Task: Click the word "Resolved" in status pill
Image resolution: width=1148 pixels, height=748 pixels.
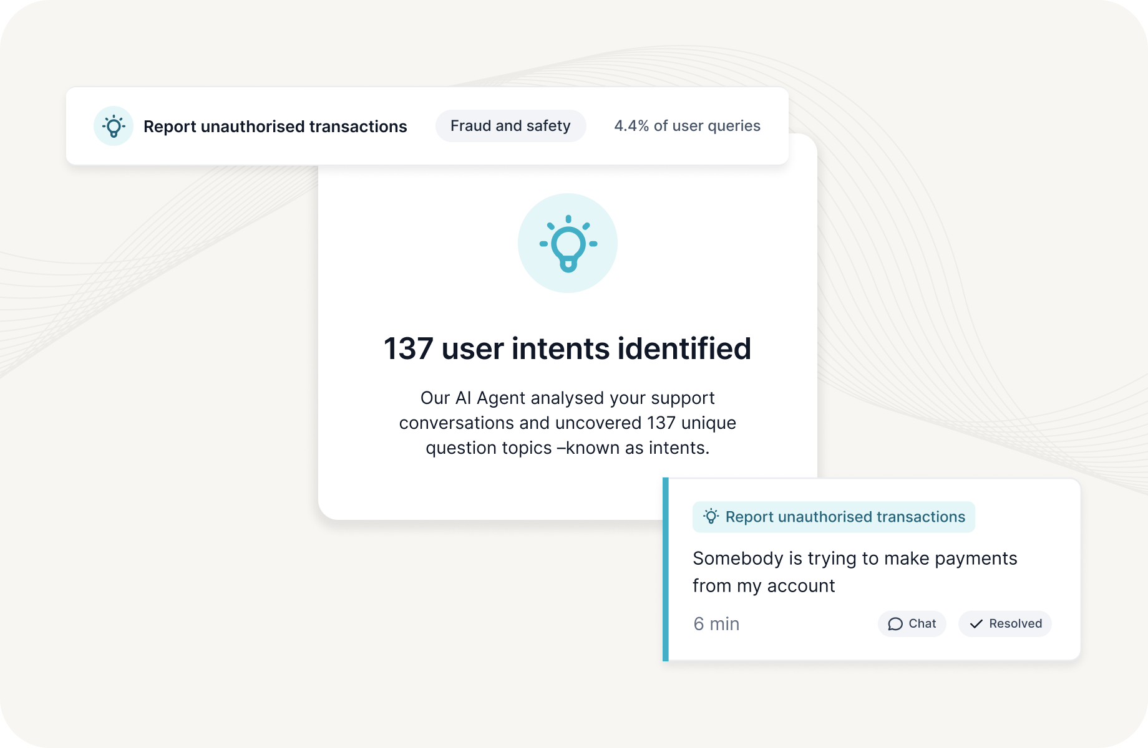Action: [1015, 624]
